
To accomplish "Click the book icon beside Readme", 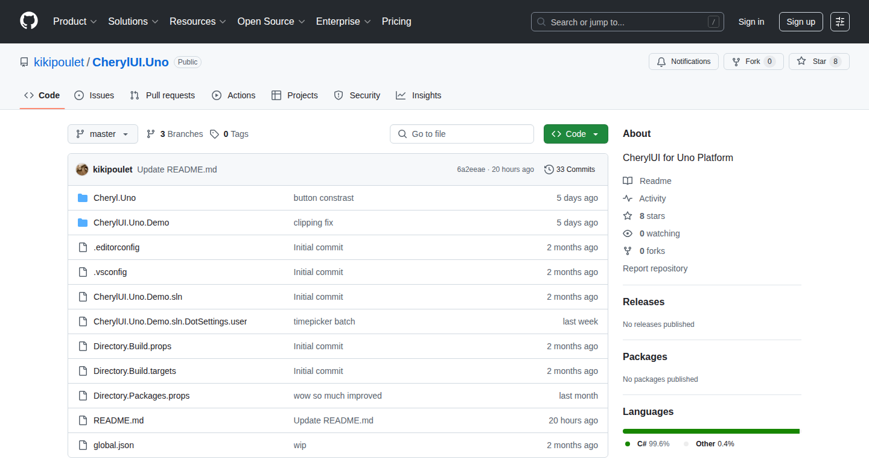I will pyautogui.click(x=628, y=181).
